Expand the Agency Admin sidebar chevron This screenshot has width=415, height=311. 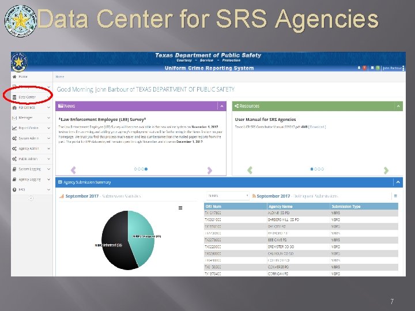coord(48,149)
